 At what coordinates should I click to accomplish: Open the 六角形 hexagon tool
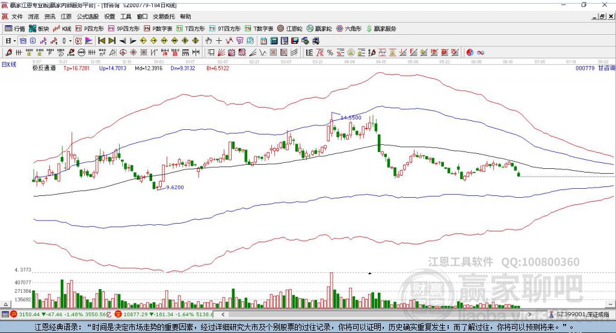click(x=349, y=29)
